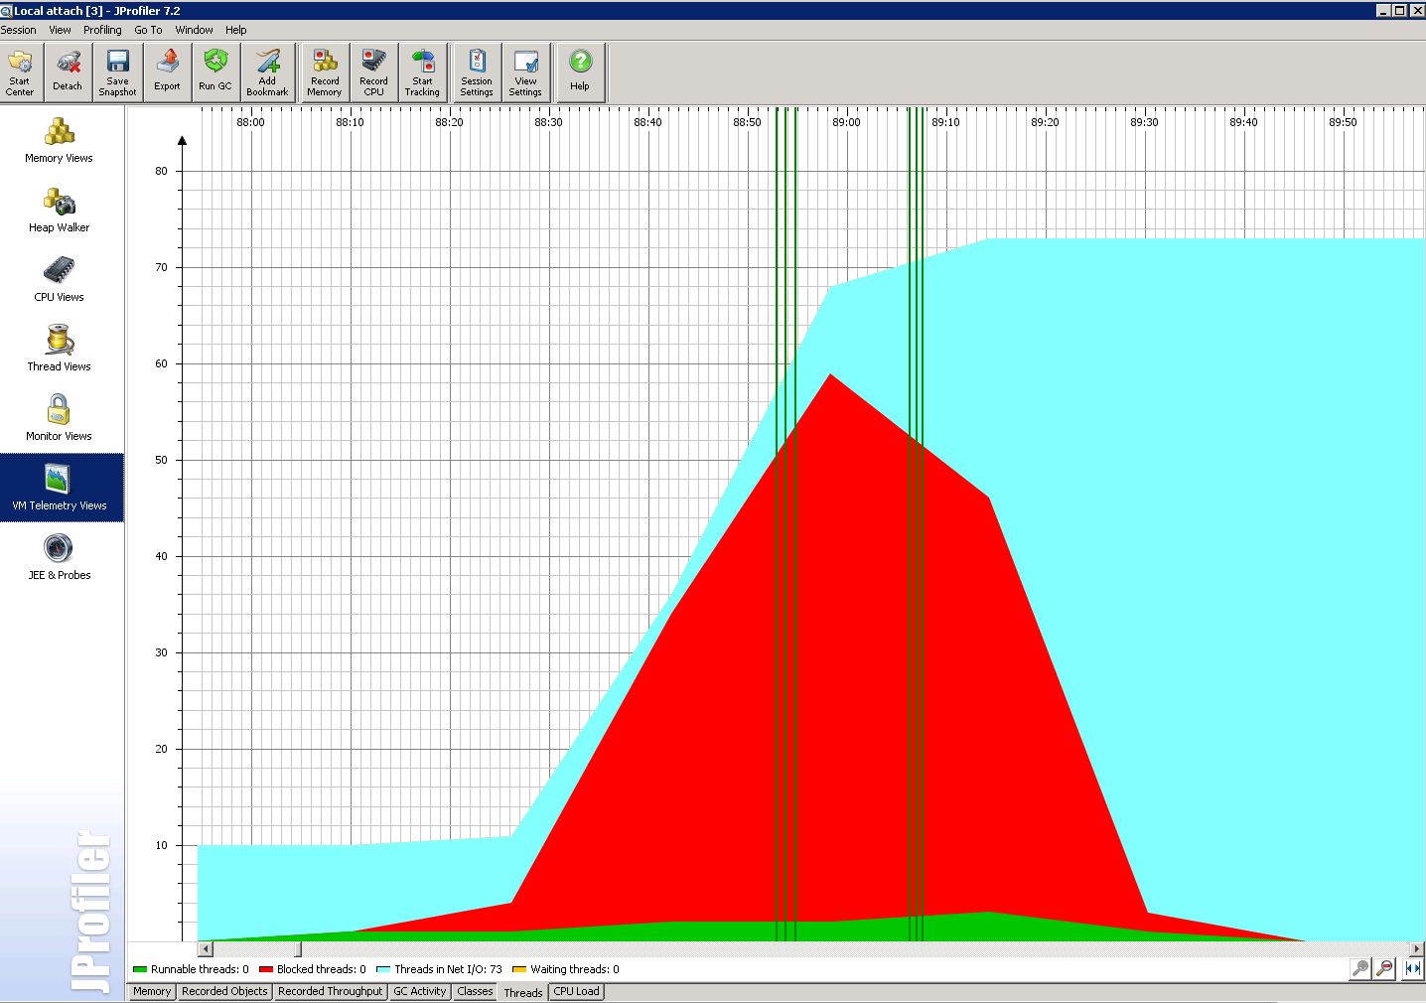
Task: Click the 89:30 time axis label
Action: click(1144, 122)
